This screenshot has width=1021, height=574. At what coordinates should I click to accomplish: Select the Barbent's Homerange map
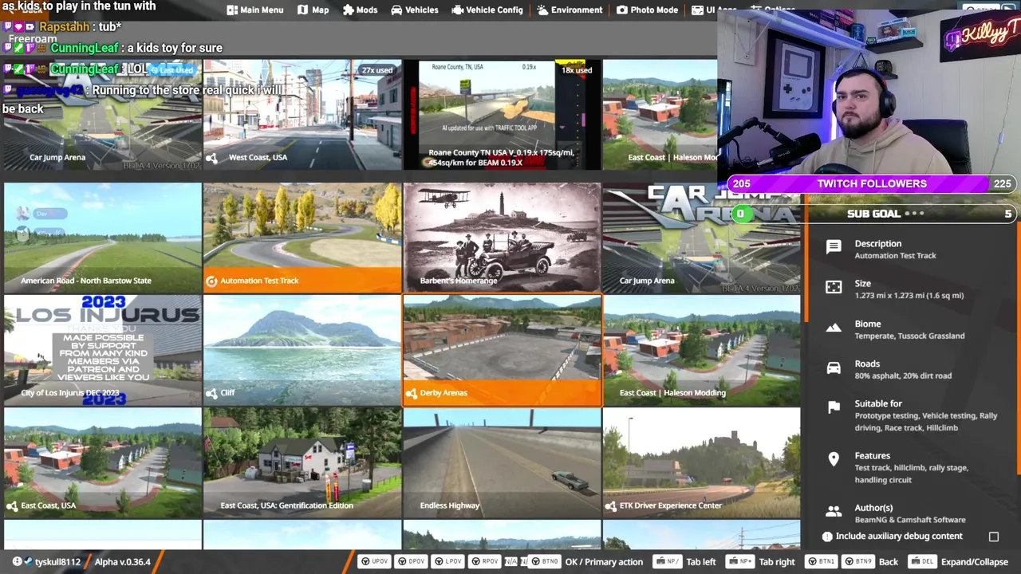click(503, 238)
